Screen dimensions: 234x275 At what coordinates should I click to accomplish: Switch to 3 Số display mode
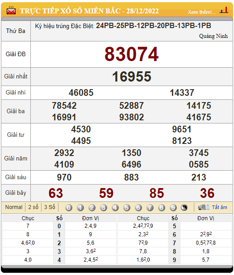tap(50, 207)
